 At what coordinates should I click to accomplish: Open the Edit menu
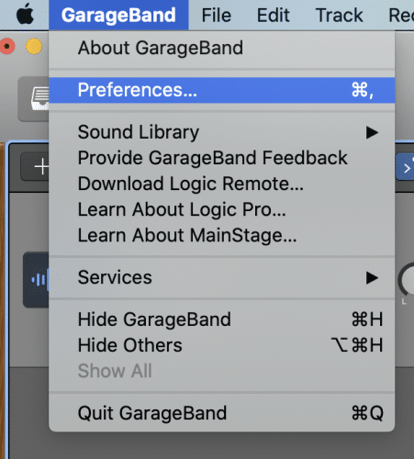coord(273,15)
